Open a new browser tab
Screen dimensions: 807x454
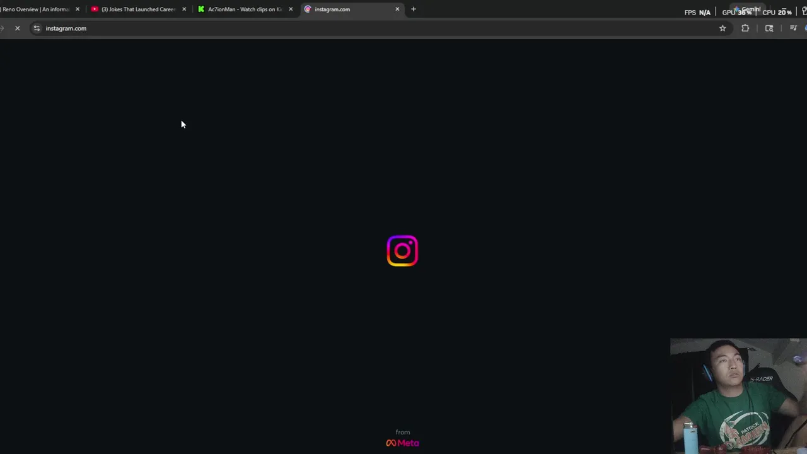(x=414, y=9)
